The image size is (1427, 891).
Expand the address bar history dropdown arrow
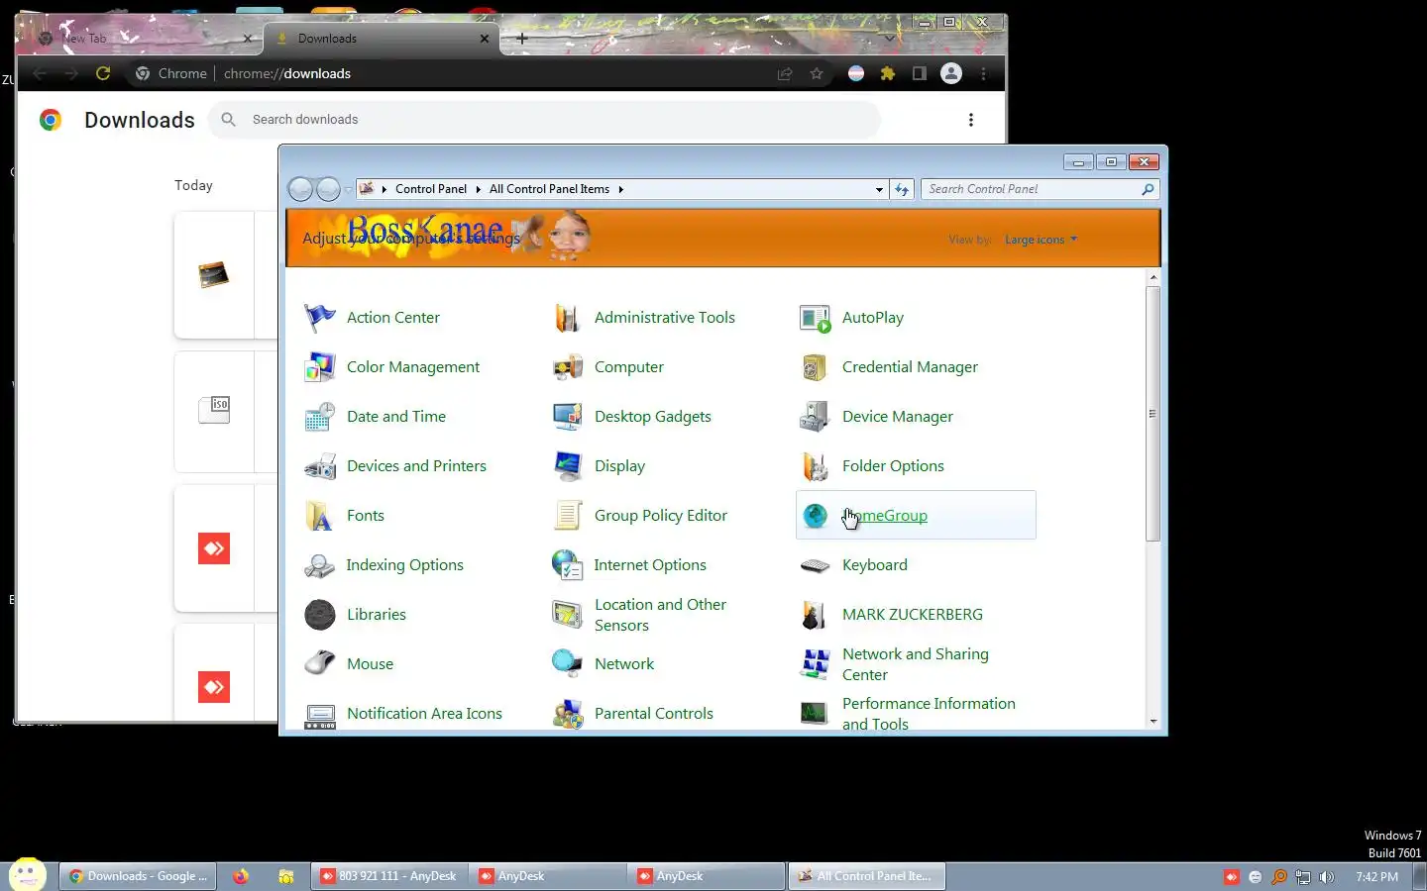879,189
